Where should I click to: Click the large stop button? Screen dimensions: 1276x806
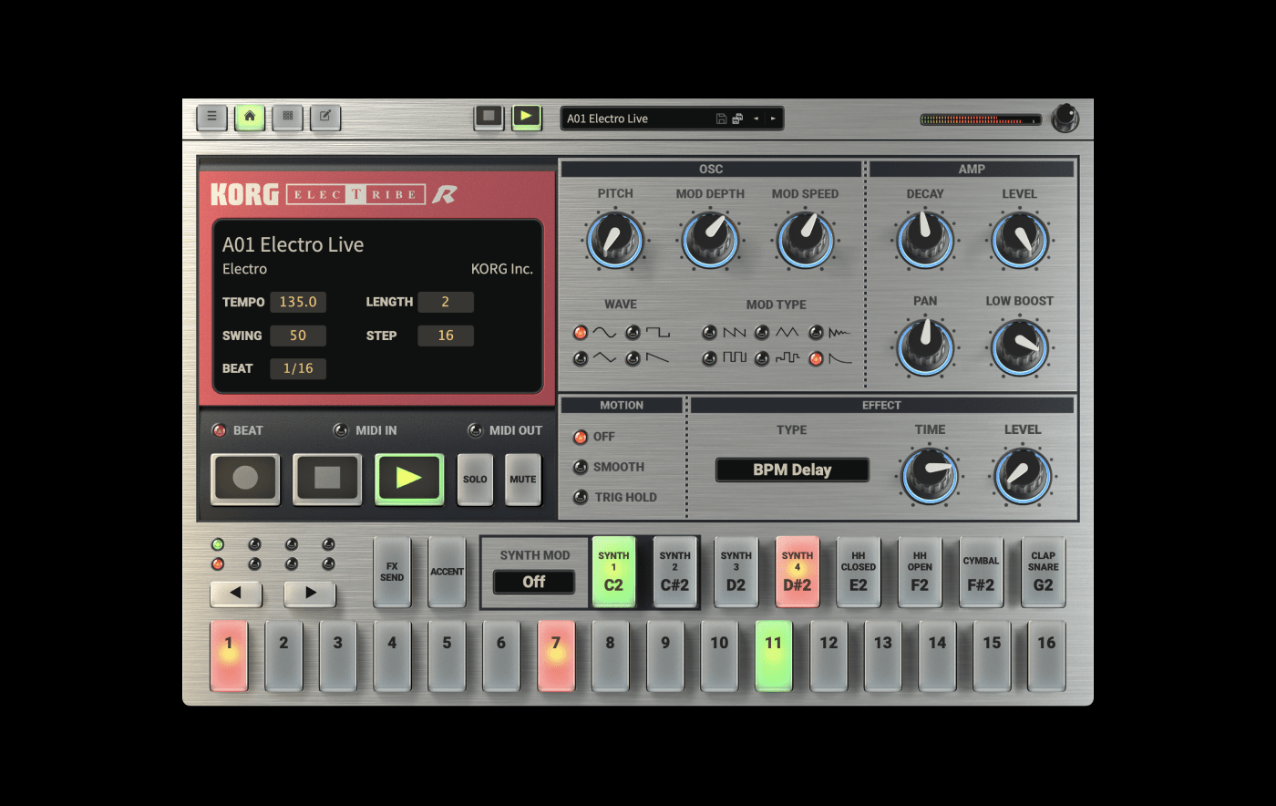327,478
